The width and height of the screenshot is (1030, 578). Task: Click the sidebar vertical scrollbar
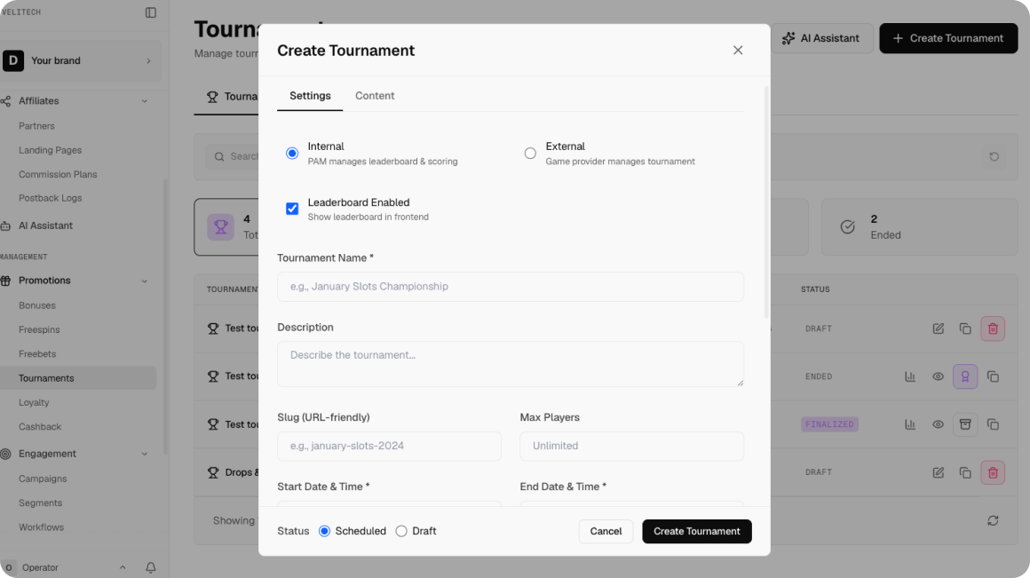(165, 317)
